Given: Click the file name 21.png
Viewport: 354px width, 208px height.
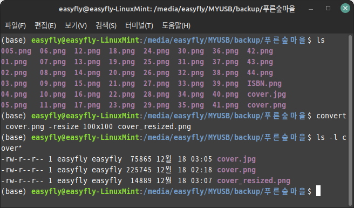Looking at the screenshot, I should (x=122, y=83).
